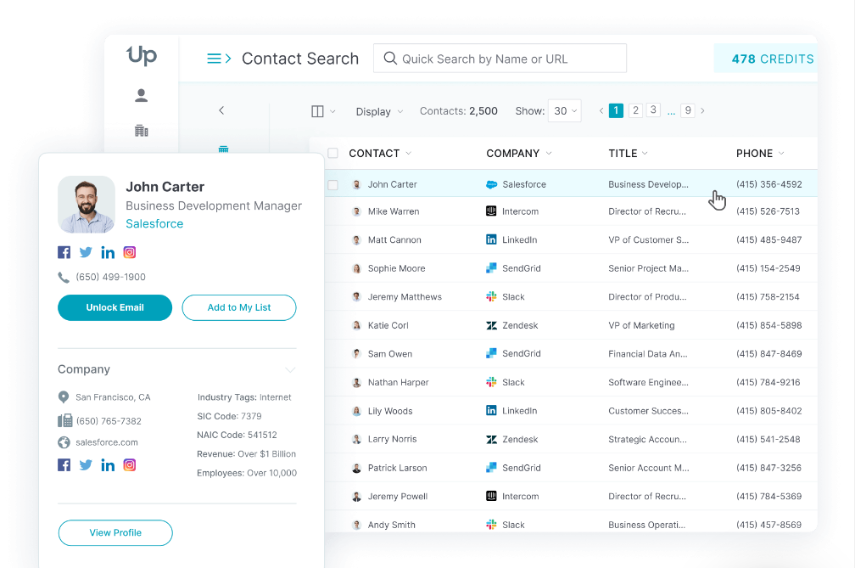Go to page 1
This screenshot has width=855, height=568.
click(616, 110)
